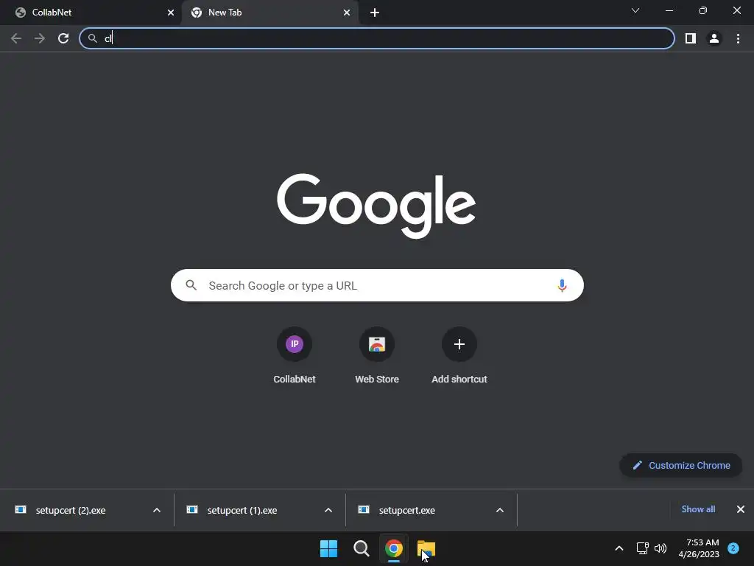Open the downloaded setupcert (2).exe

[x=71, y=510]
